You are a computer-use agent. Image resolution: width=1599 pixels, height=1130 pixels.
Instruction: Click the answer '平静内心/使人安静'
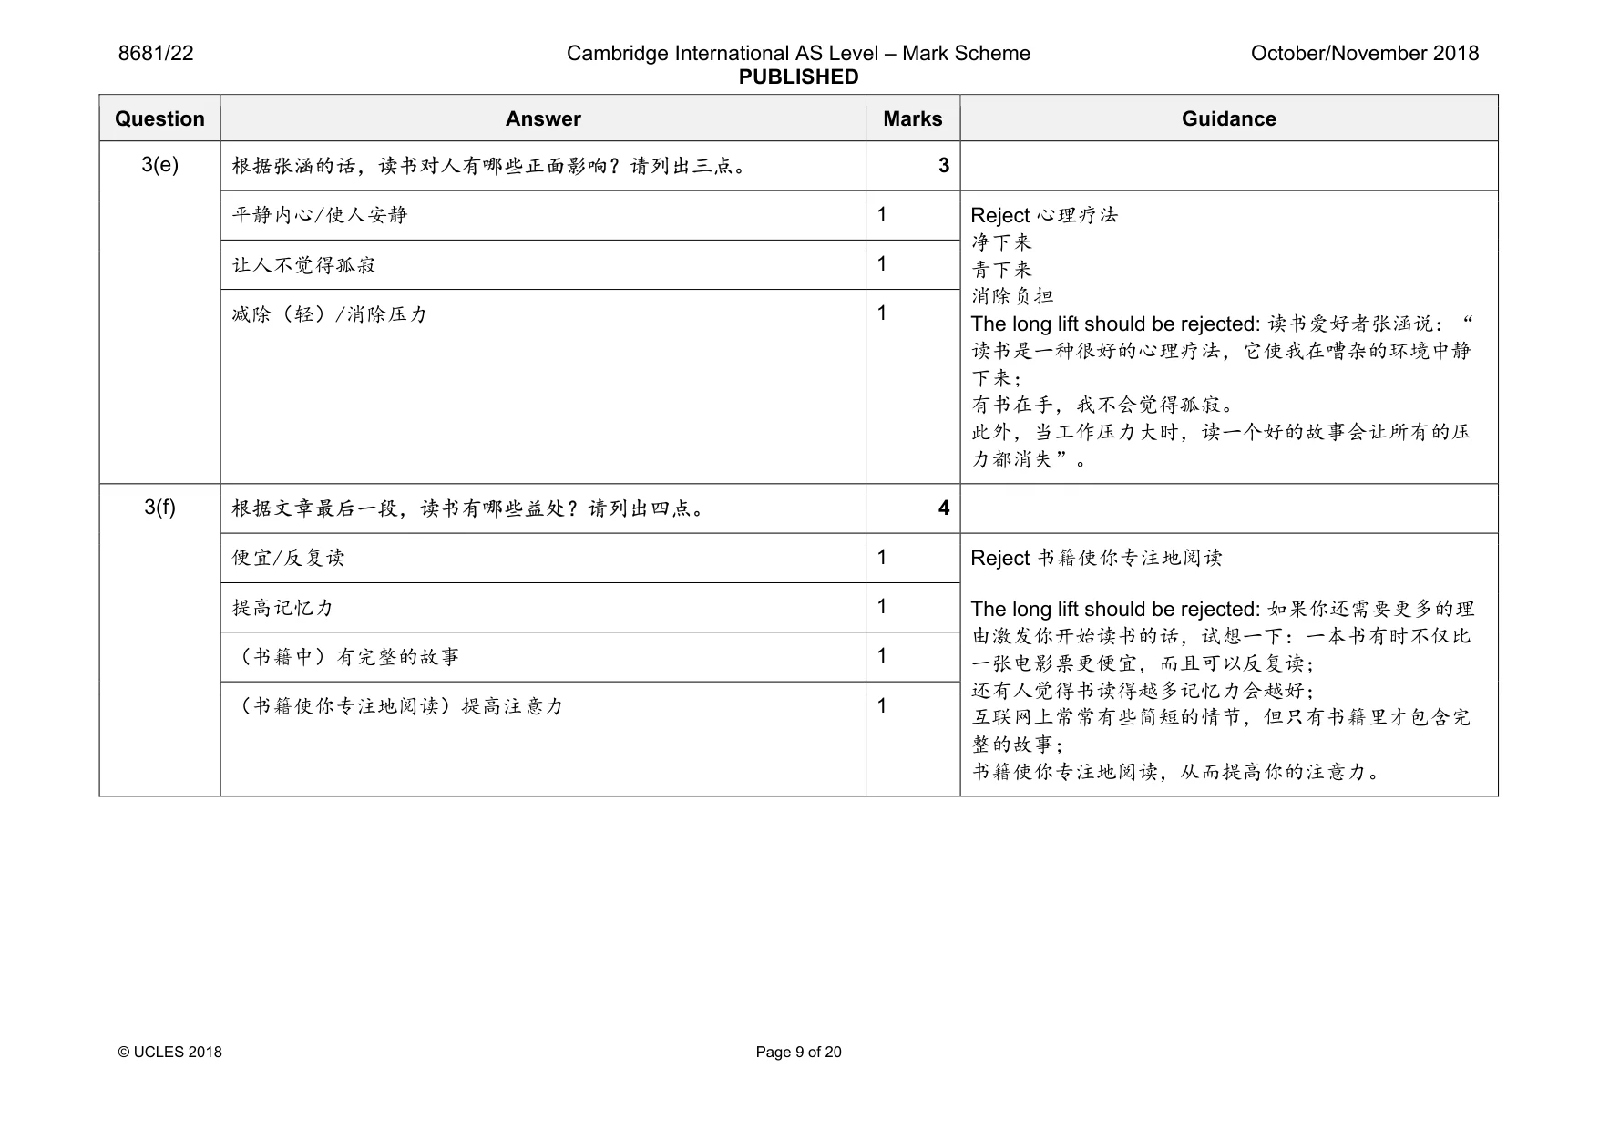[320, 215]
